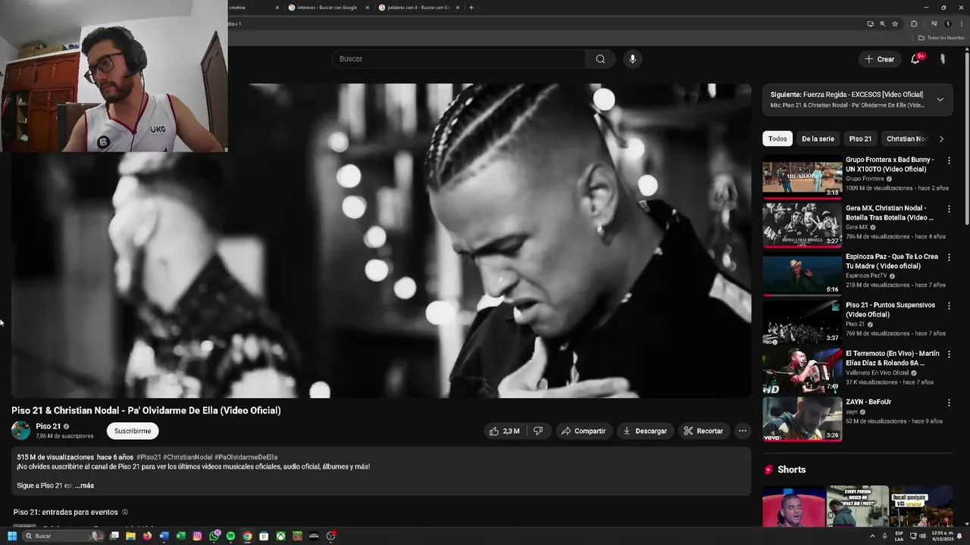970x545 pixels.
Task: Click the Recortar clip button
Action: (x=703, y=431)
